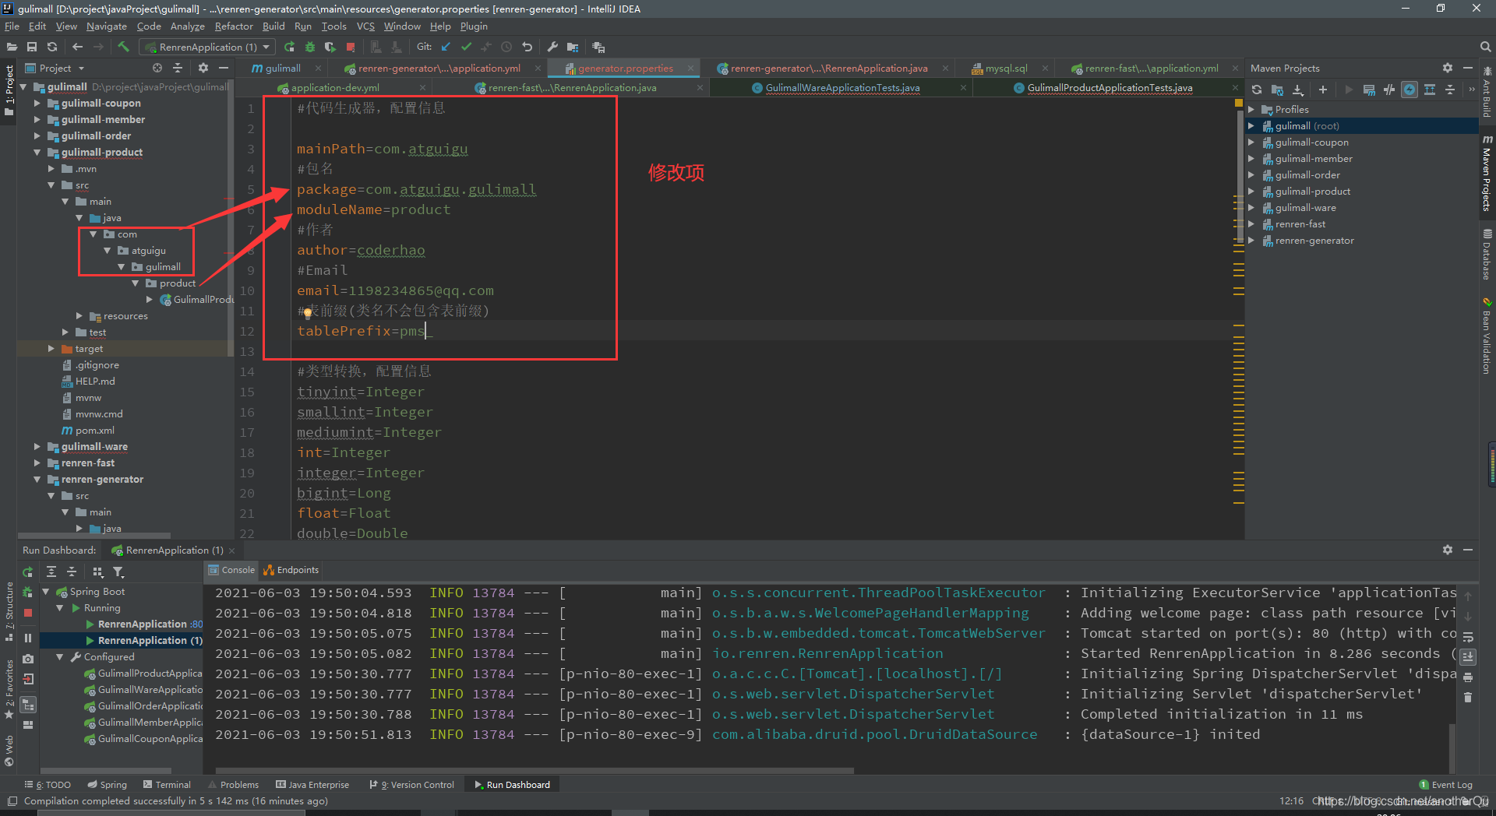Toggle Show Configurations tree view button

pos(28,705)
